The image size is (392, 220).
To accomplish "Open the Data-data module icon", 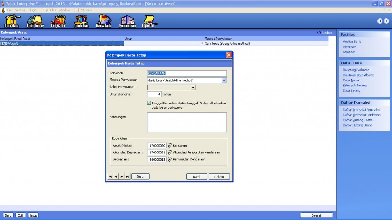I will point(11,21).
